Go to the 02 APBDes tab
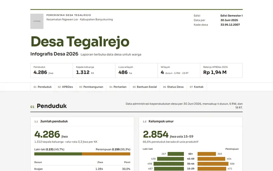Viewport: 273px width, 171px height. point(66,87)
